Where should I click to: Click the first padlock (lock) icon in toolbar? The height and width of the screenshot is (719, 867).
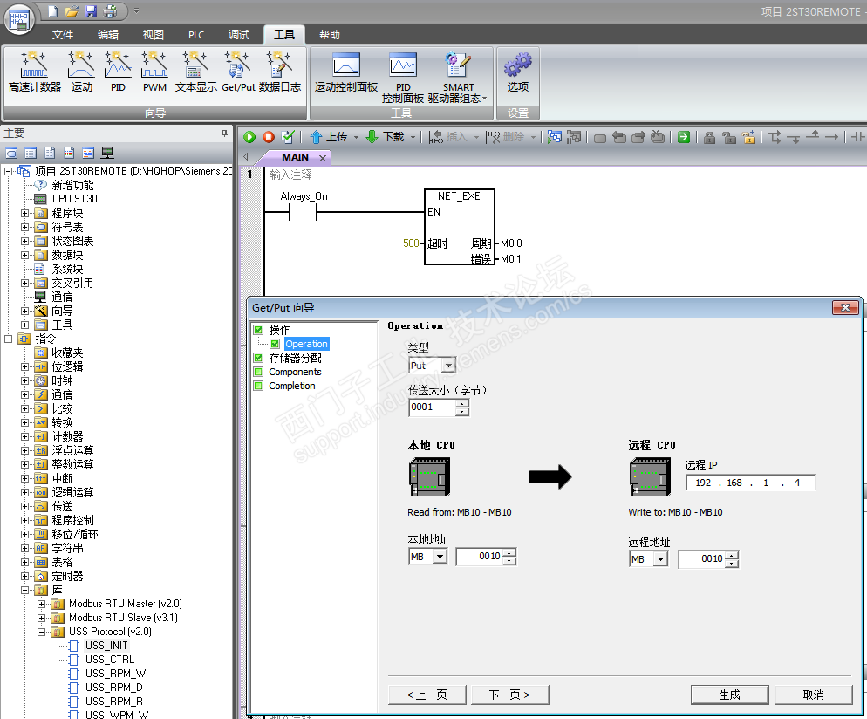click(709, 137)
